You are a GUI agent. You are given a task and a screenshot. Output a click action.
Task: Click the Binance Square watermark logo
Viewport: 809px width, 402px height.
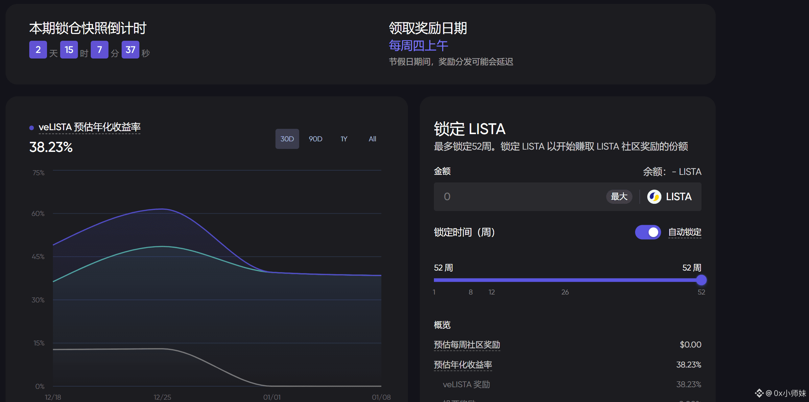pyautogui.click(x=759, y=393)
